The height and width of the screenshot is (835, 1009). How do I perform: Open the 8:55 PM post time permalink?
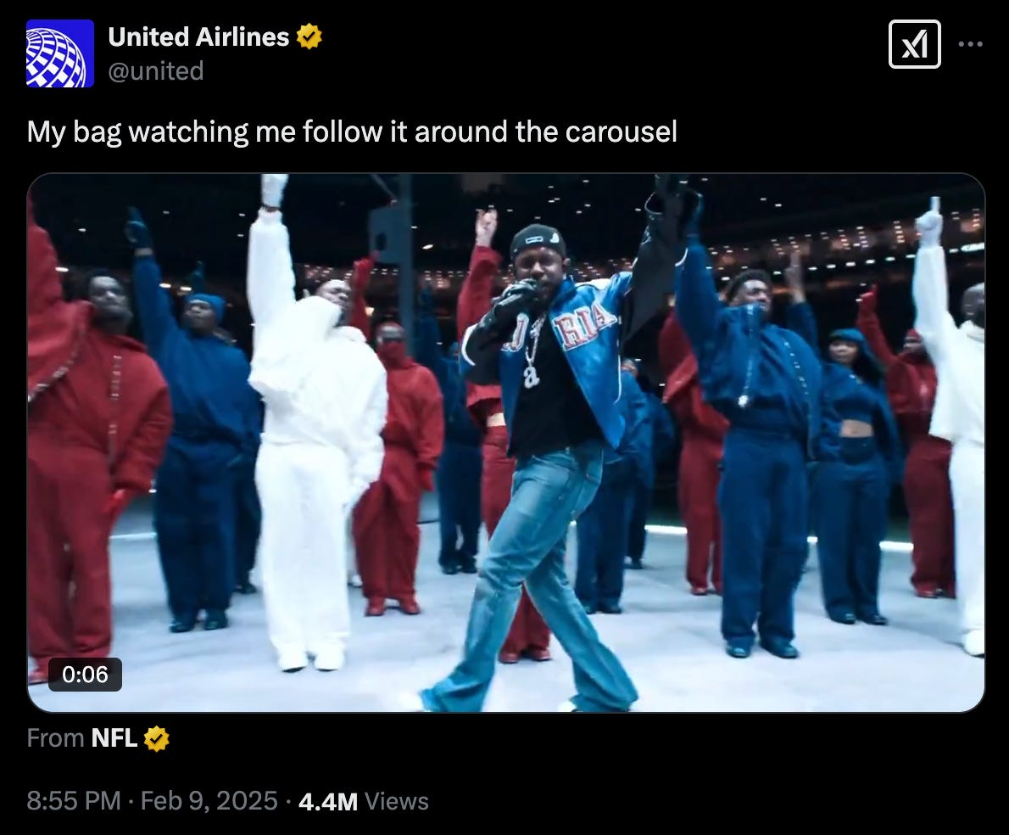click(x=74, y=801)
